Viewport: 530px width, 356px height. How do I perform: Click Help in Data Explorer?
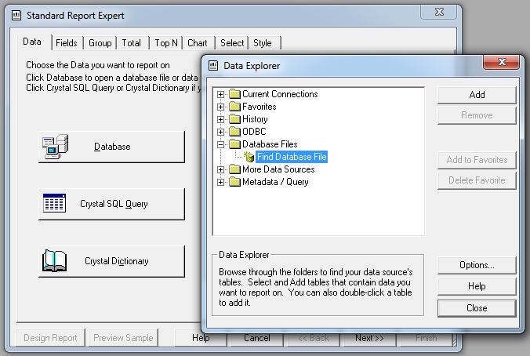pos(477,286)
